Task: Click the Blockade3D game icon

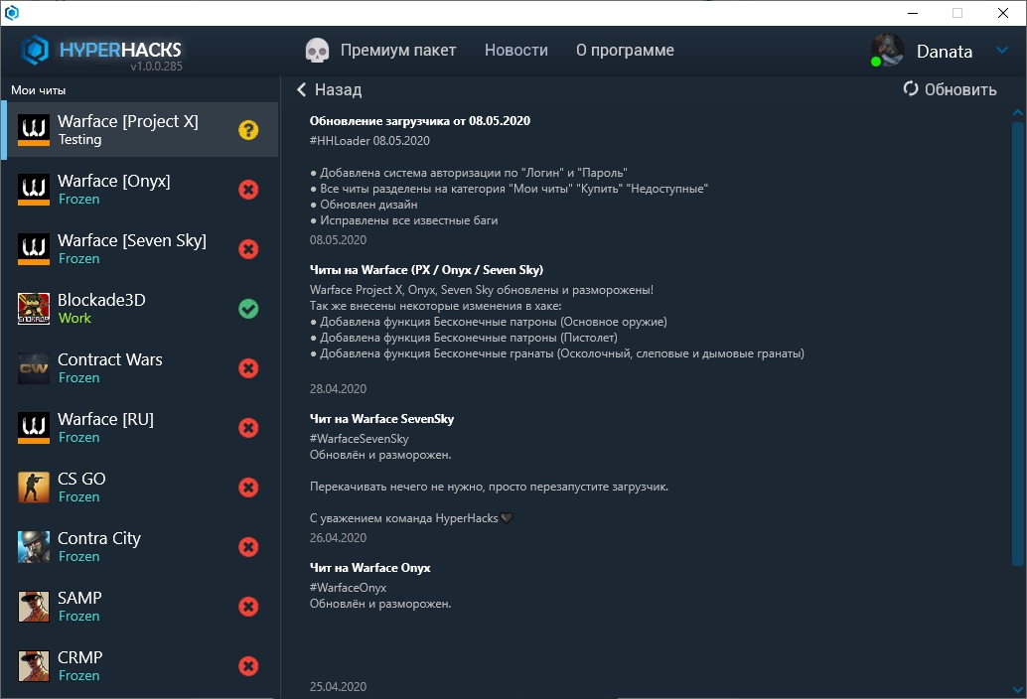Action: click(34, 309)
